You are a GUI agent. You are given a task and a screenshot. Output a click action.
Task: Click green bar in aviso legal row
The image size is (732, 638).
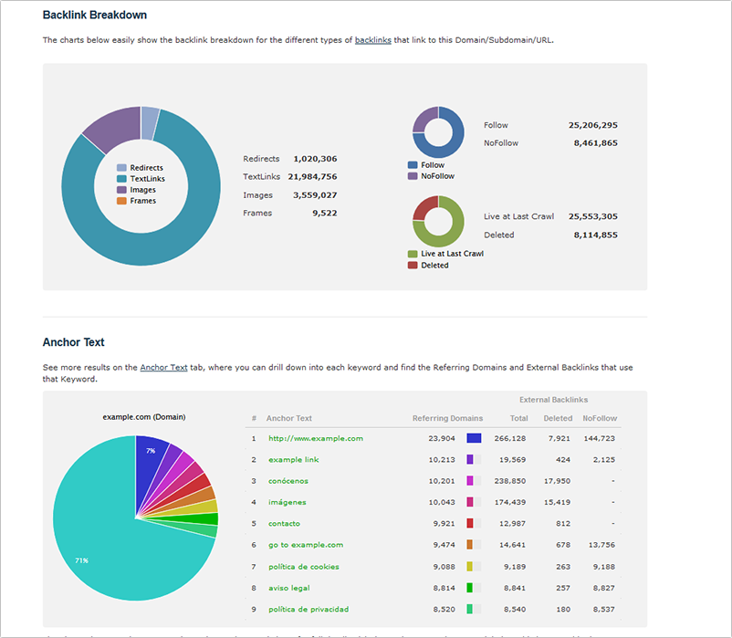(x=470, y=588)
